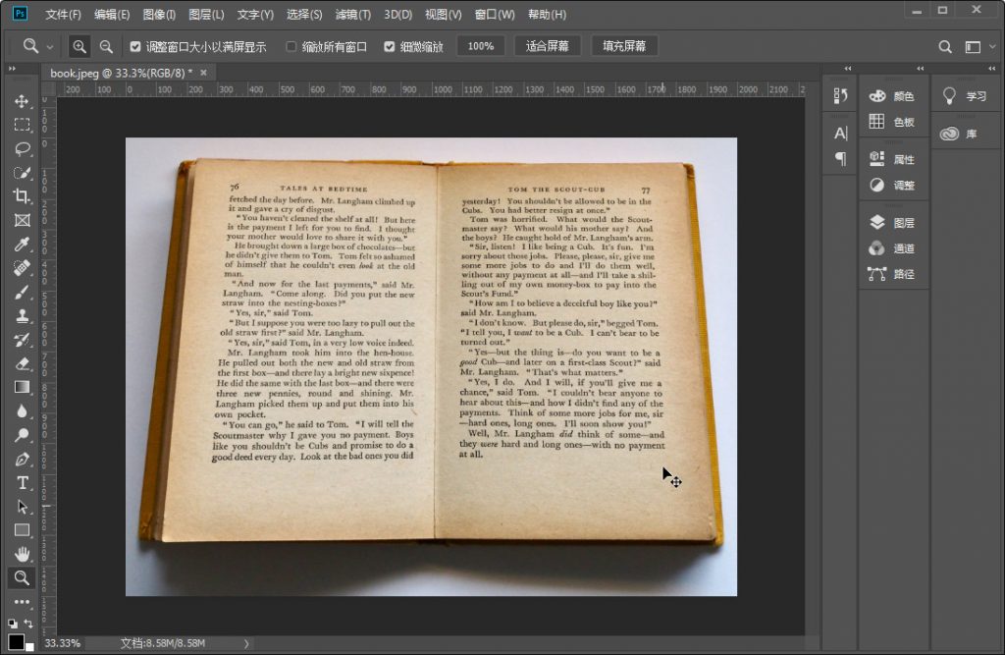The height and width of the screenshot is (655, 1005).
Task: Select the Dodge tool
Action: (x=22, y=435)
